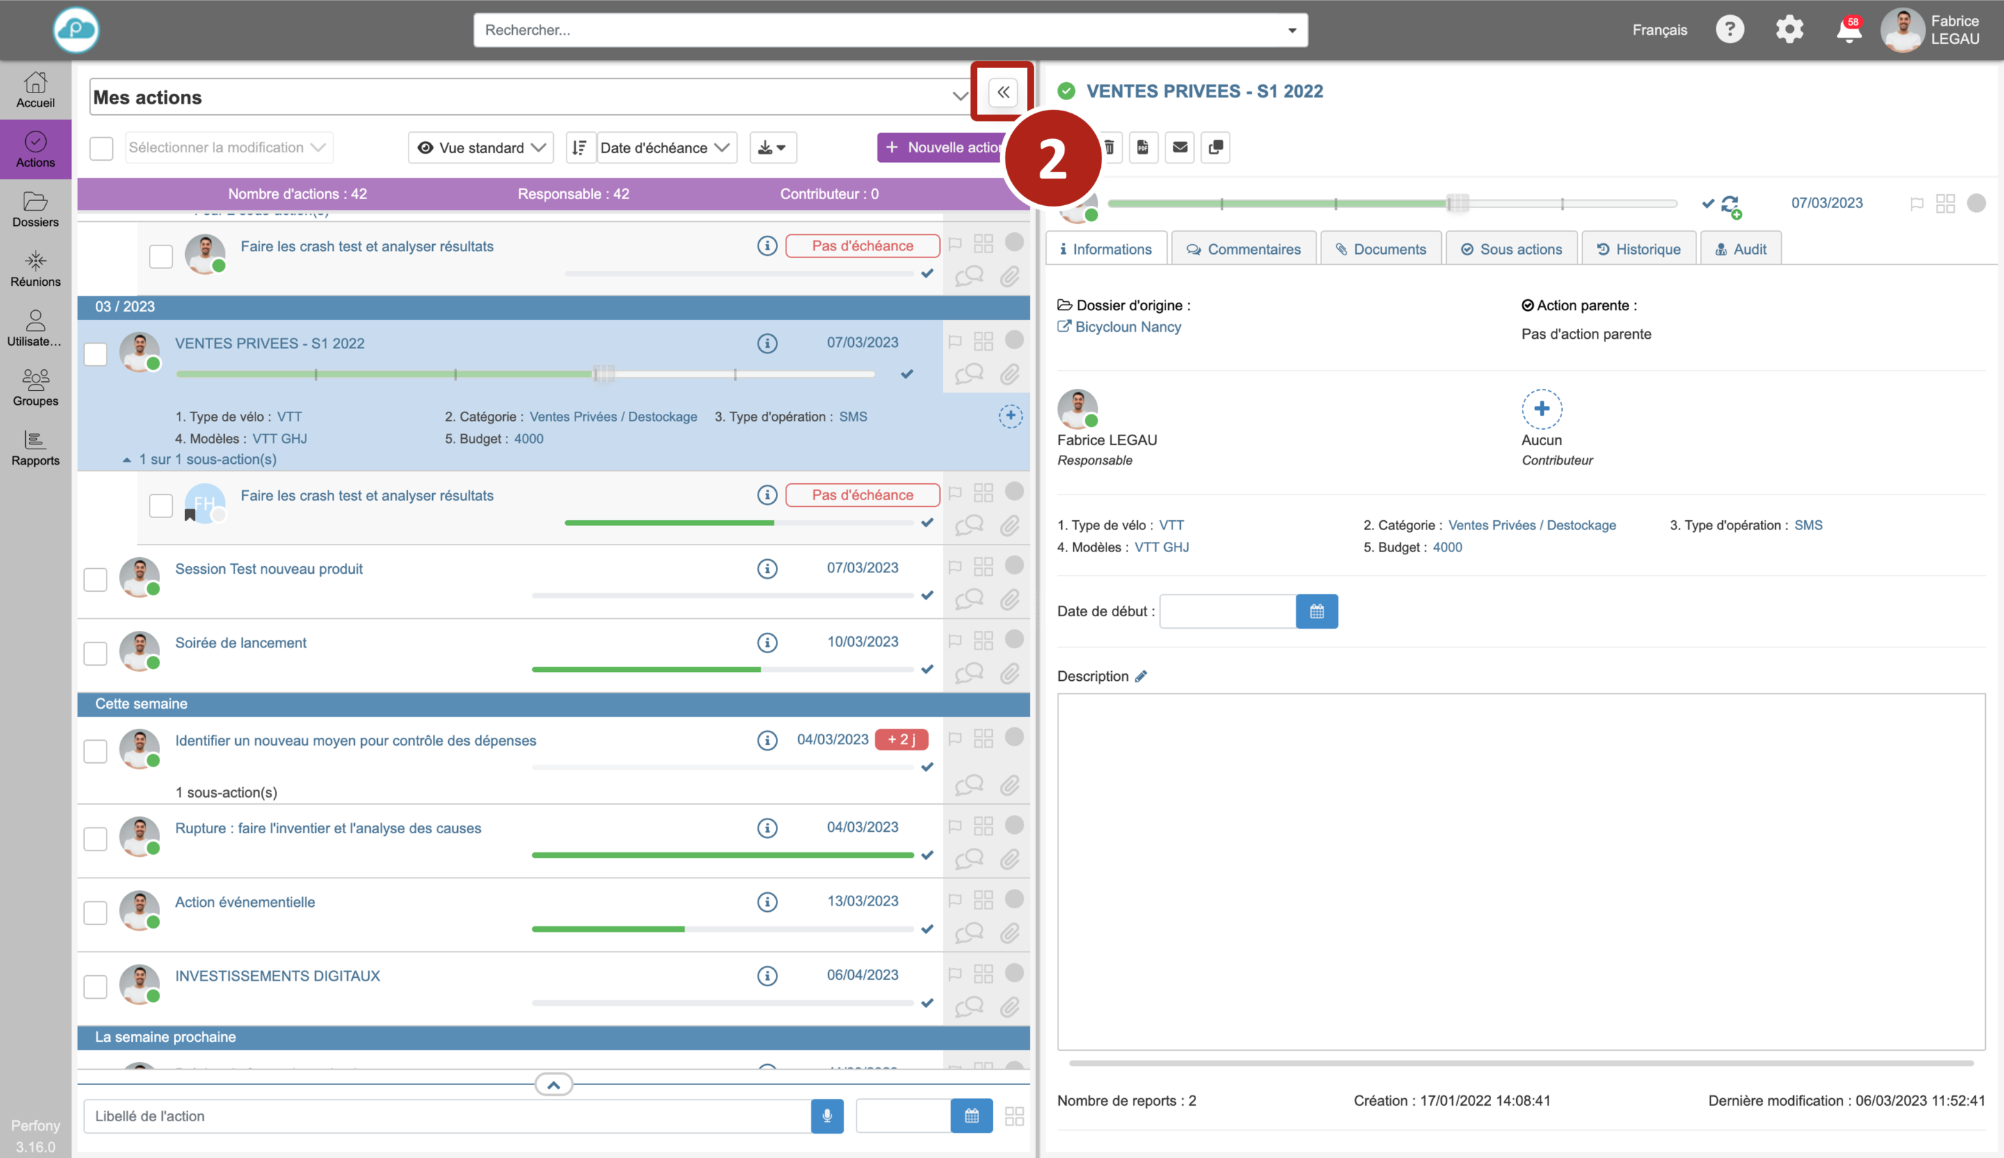Edit description with pencil icon
Image resolution: width=2004 pixels, height=1158 pixels.
[1140, 676]
